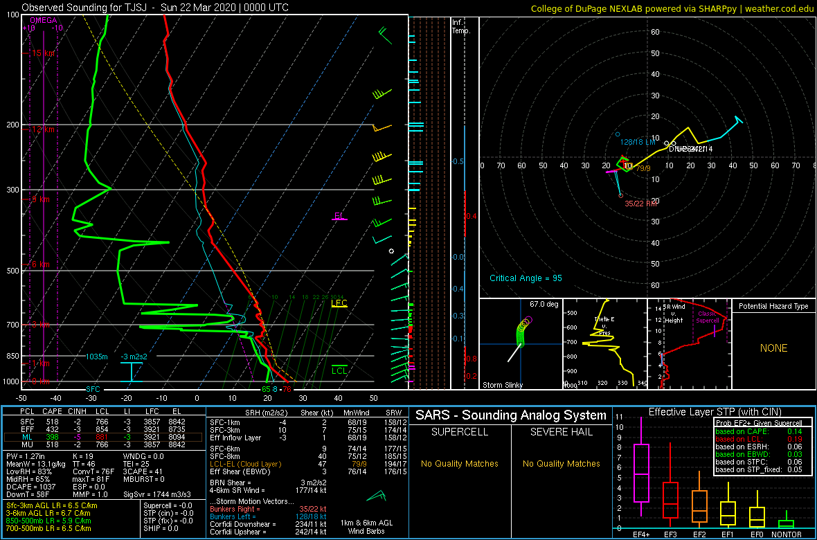The width and height of the screenshot is (817, 540).
Task: Click No Quality Matches under SEVERE HAIL
Action: 561,463
